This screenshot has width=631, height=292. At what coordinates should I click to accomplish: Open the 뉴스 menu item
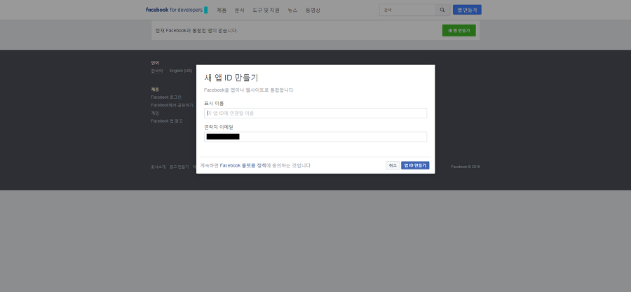coord(292,10)
